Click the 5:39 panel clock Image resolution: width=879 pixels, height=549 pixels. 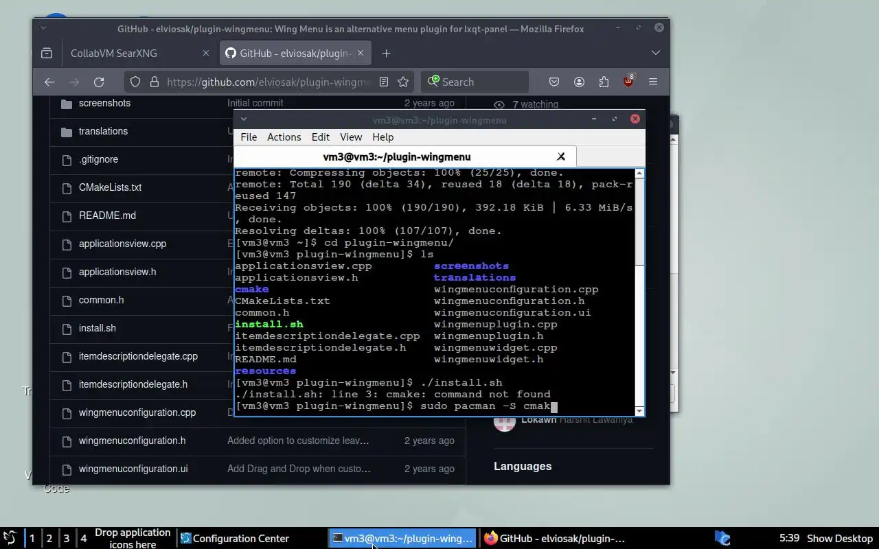click(789, 538)
